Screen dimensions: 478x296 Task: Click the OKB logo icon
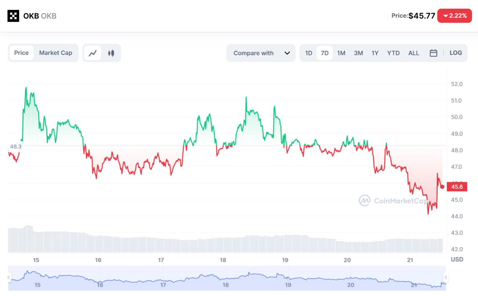click(13, 16)
